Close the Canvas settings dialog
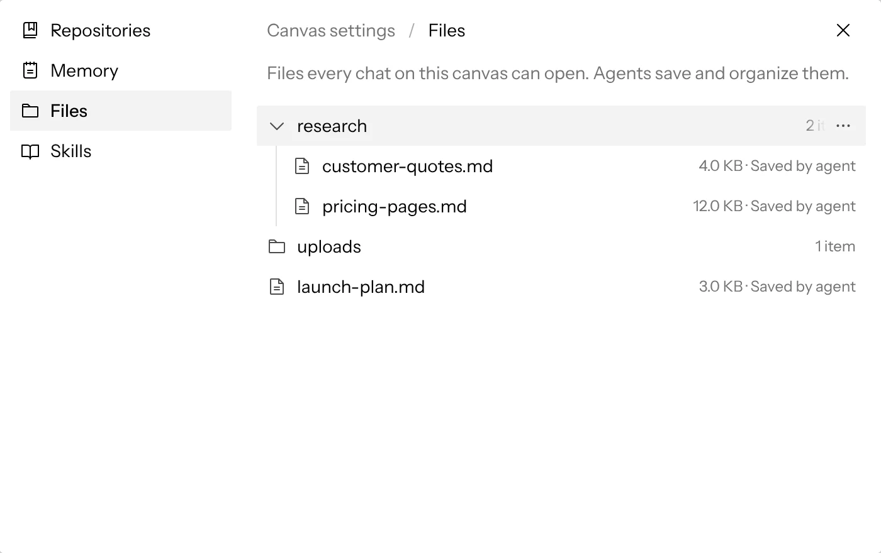The width and height of the screenshot is (881, 553). tap(843, 30)
